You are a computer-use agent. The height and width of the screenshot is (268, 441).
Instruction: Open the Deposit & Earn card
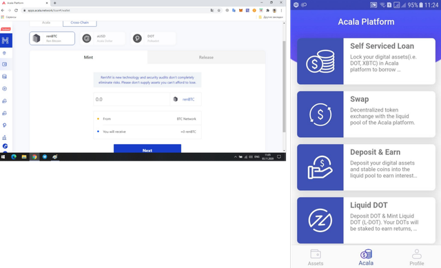click(366, 167)
